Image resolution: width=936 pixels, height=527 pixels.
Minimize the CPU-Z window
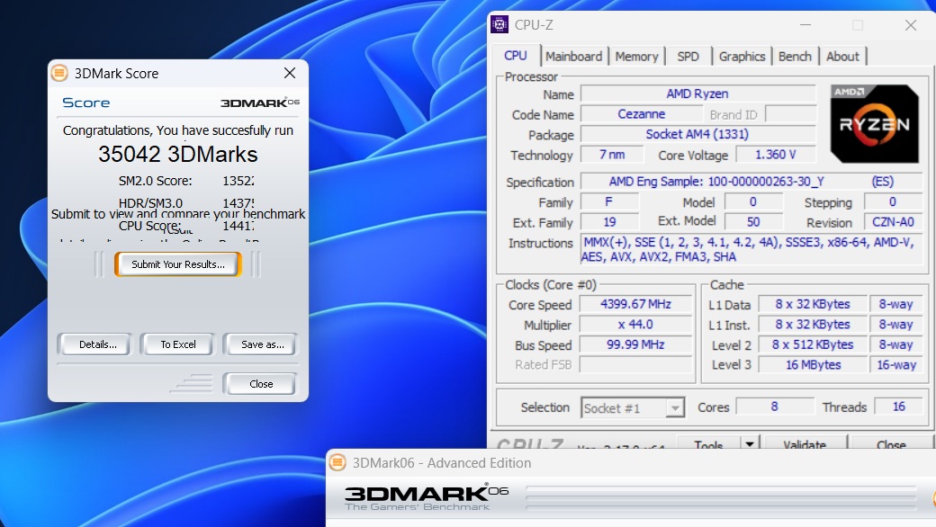point(805,25)
